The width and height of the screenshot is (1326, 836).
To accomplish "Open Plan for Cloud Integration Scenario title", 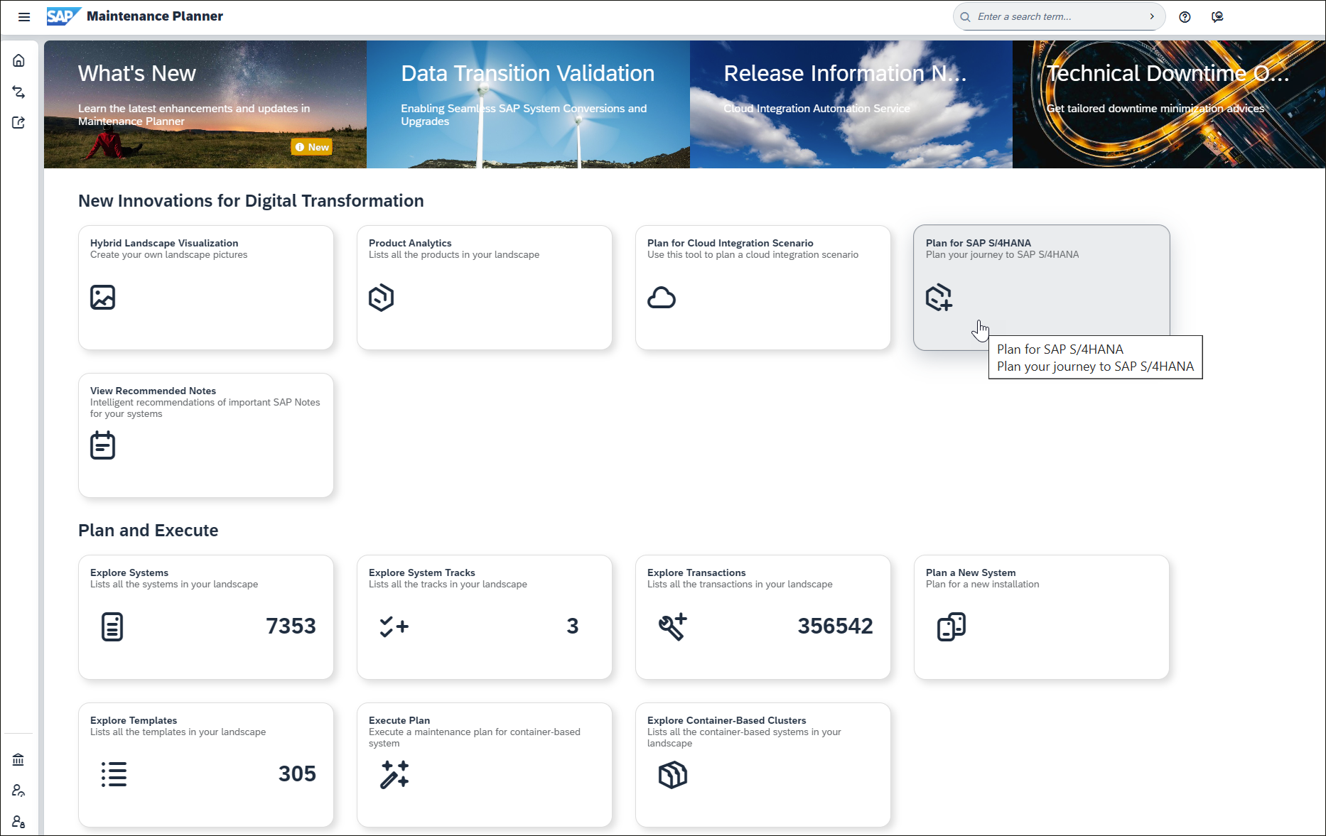I will 731,243.
